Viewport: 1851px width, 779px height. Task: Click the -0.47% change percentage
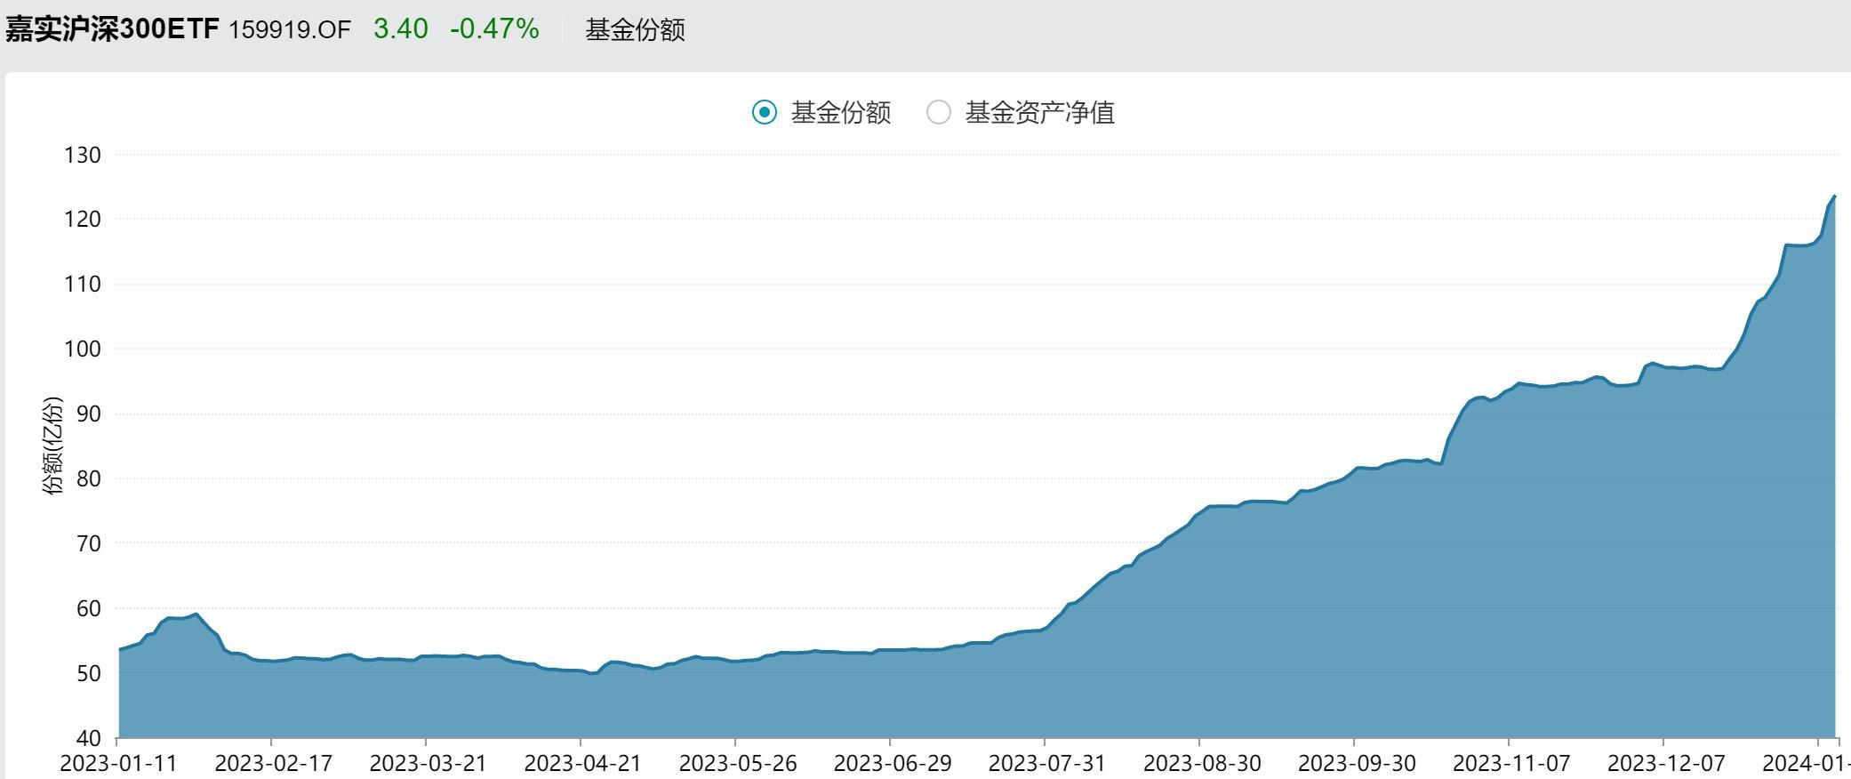click(x=494, y=29)
